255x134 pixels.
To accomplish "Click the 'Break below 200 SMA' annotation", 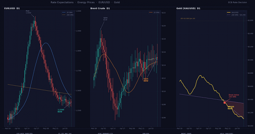I will 234,96.
